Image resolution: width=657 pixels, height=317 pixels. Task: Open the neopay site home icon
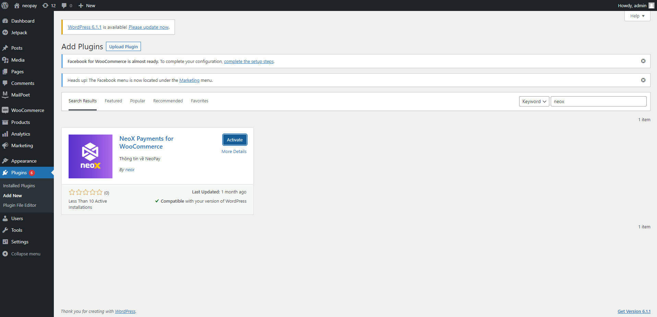pyautogui.click(x=17, y=5)
